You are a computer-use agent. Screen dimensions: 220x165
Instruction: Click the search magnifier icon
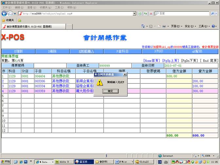[212, 13]
